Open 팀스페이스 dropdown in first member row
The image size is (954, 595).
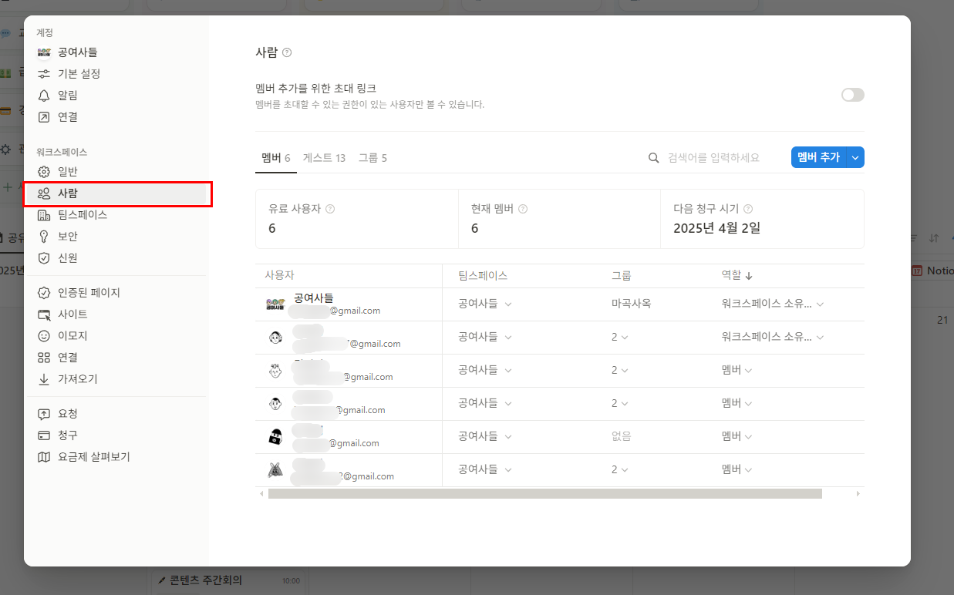point(484,304)
